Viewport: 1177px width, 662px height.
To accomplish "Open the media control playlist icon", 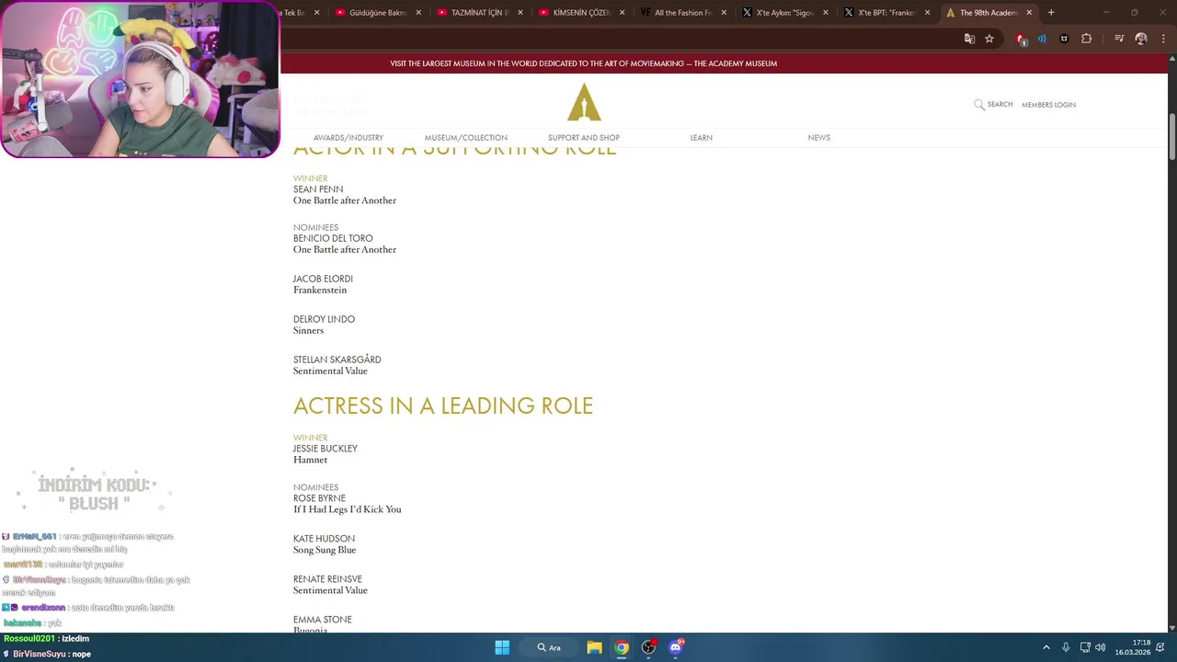I will (x=1119, y=39).
